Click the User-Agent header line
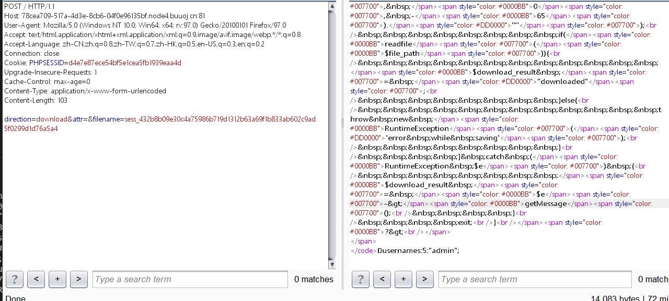669x301 pixels. click(x=145, y=25)
